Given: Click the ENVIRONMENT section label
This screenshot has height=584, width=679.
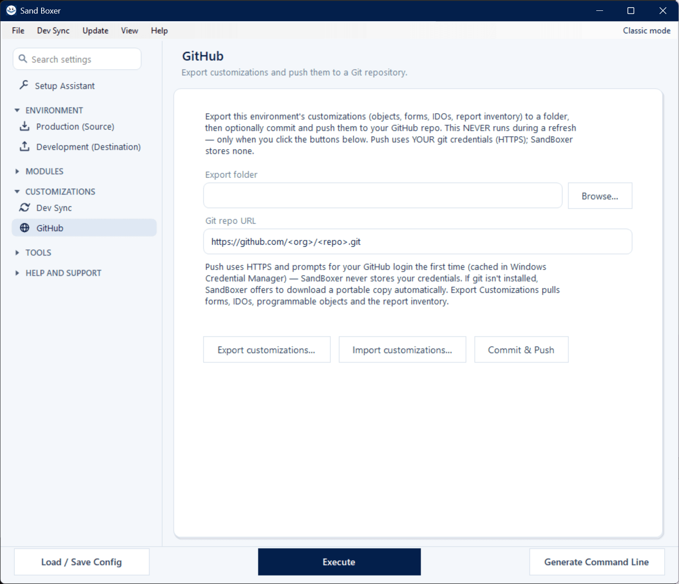Looking at the screenshot, I should 54,110.
